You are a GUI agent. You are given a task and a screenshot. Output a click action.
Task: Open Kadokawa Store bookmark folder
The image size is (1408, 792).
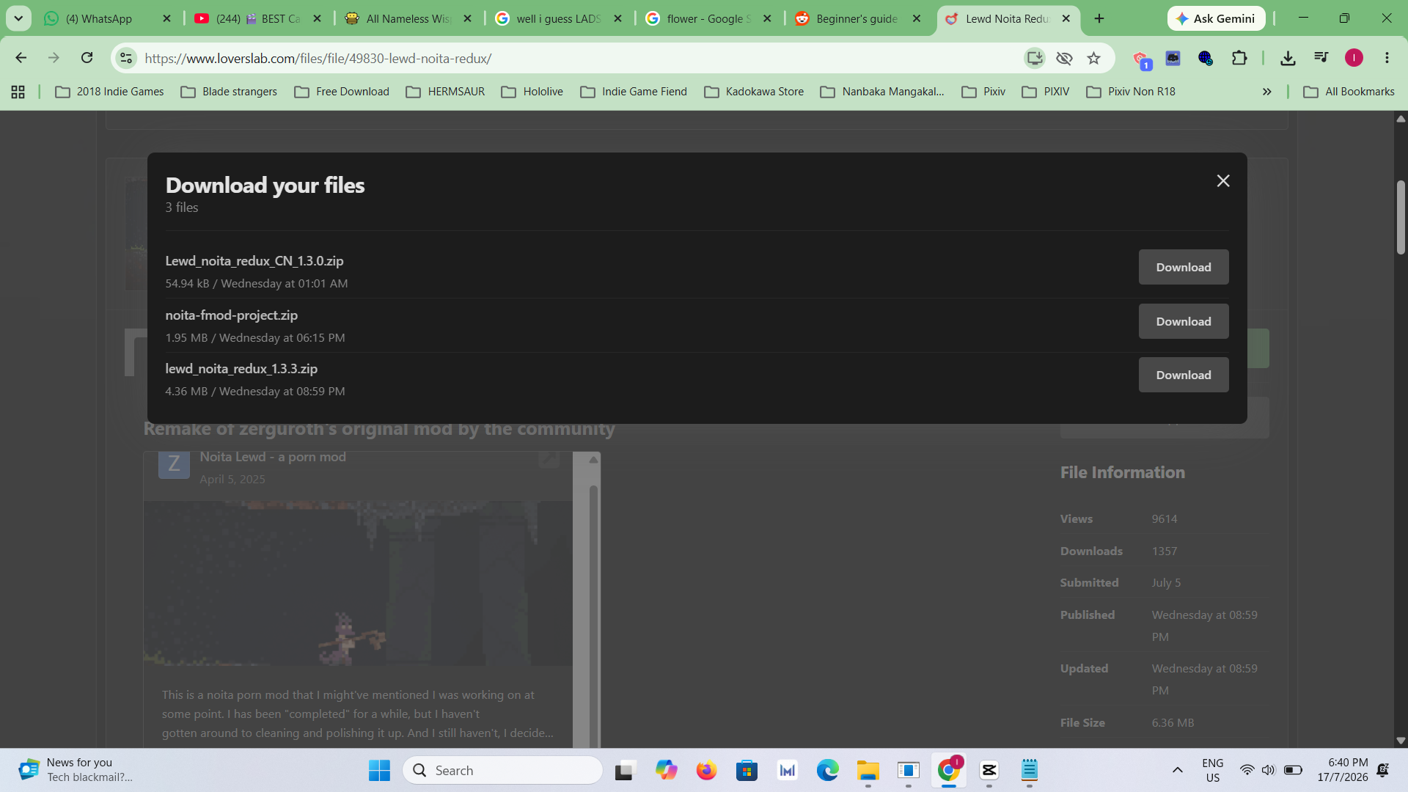click(x=755, y=92)
